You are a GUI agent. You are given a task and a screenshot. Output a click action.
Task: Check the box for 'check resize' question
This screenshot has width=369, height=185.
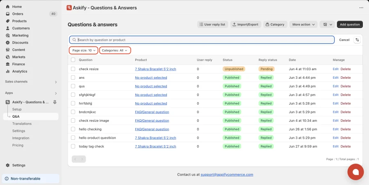click(73, 69)
